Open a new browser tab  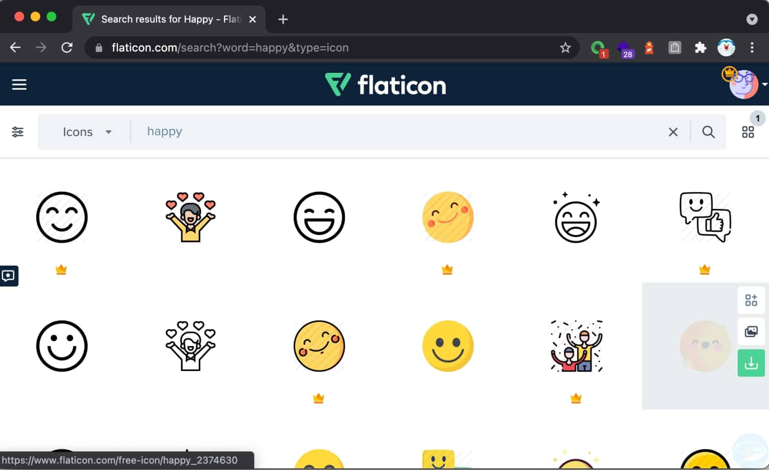(x=282, y=20)
